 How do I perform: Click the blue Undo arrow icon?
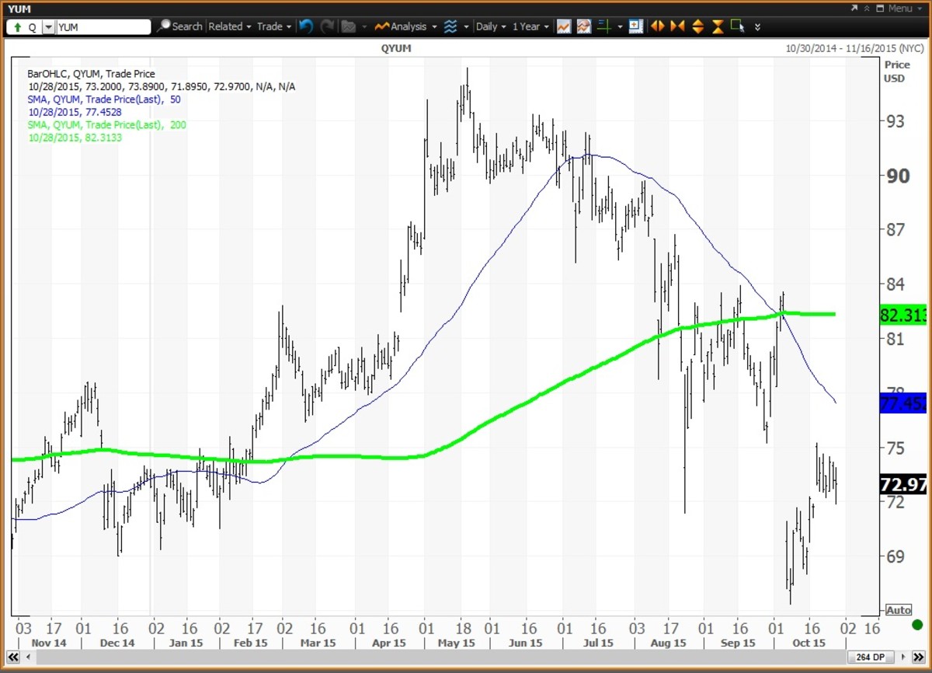click(x=306, y=26)
